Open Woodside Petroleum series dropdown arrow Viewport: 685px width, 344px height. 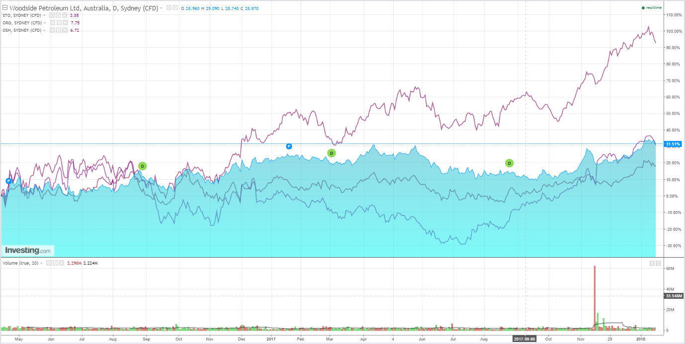pyautogui.click(x=161, y=8)
